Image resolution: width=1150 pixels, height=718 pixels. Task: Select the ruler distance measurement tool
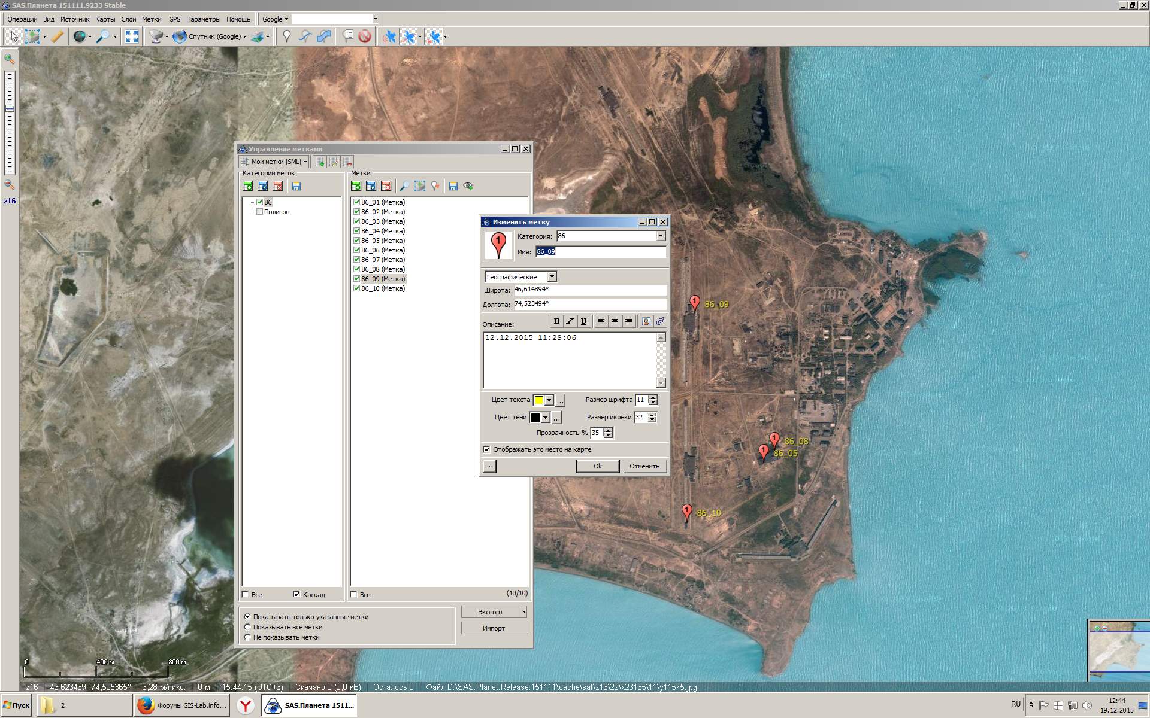click(57, 36)
